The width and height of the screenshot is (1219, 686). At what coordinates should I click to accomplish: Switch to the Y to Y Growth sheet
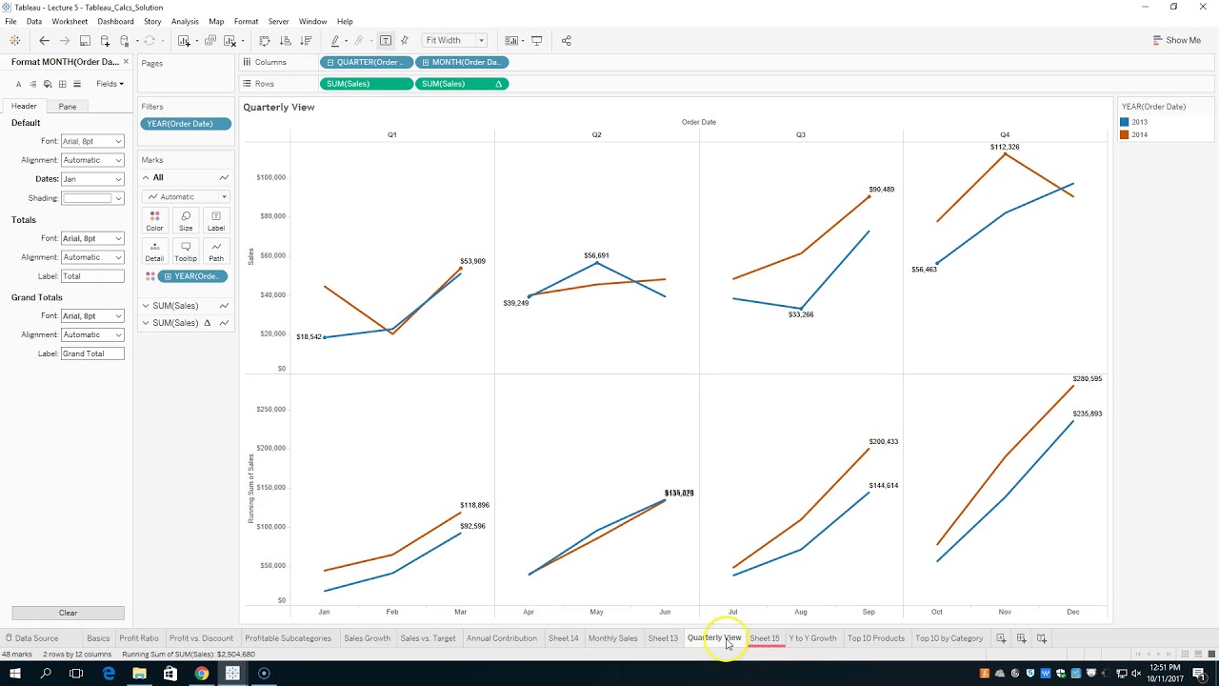812,638
